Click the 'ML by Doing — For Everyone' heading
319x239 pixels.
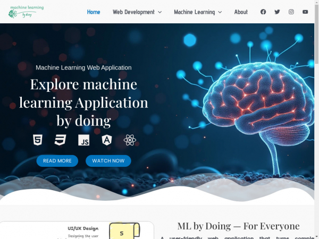(x=238, y=226)
